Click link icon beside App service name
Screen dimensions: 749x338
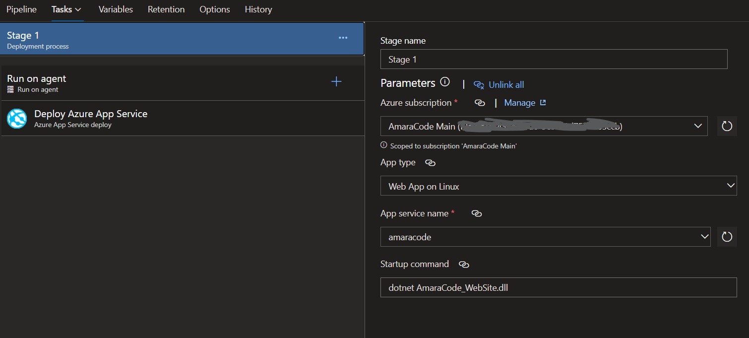[477, 213]
